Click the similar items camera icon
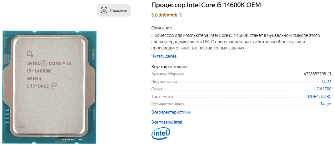This screenshot has height=147, width=334. [x=104, y=10]
